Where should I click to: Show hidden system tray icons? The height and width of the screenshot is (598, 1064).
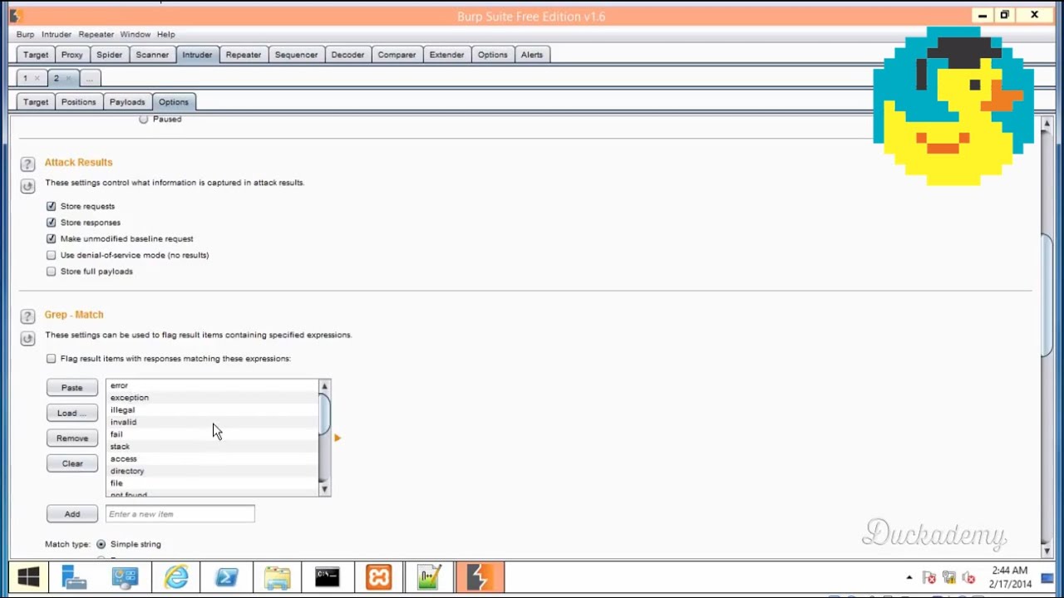pos(909,578)
